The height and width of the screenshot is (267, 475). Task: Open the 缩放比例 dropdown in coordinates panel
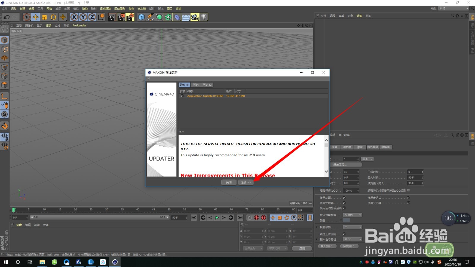[277, 248]
